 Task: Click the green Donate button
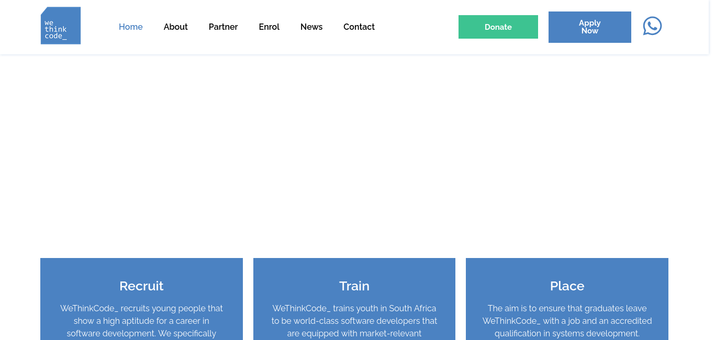point(498,27)
